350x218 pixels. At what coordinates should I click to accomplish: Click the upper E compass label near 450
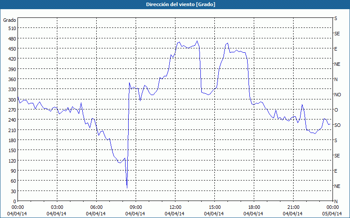pos(336,49)
